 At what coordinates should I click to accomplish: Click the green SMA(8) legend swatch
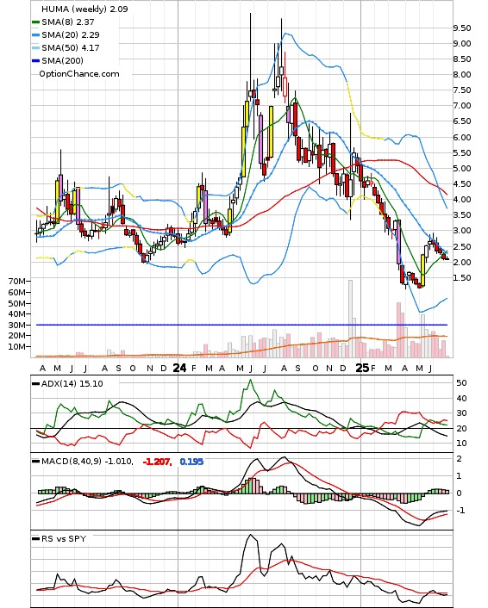coord(35,22)
